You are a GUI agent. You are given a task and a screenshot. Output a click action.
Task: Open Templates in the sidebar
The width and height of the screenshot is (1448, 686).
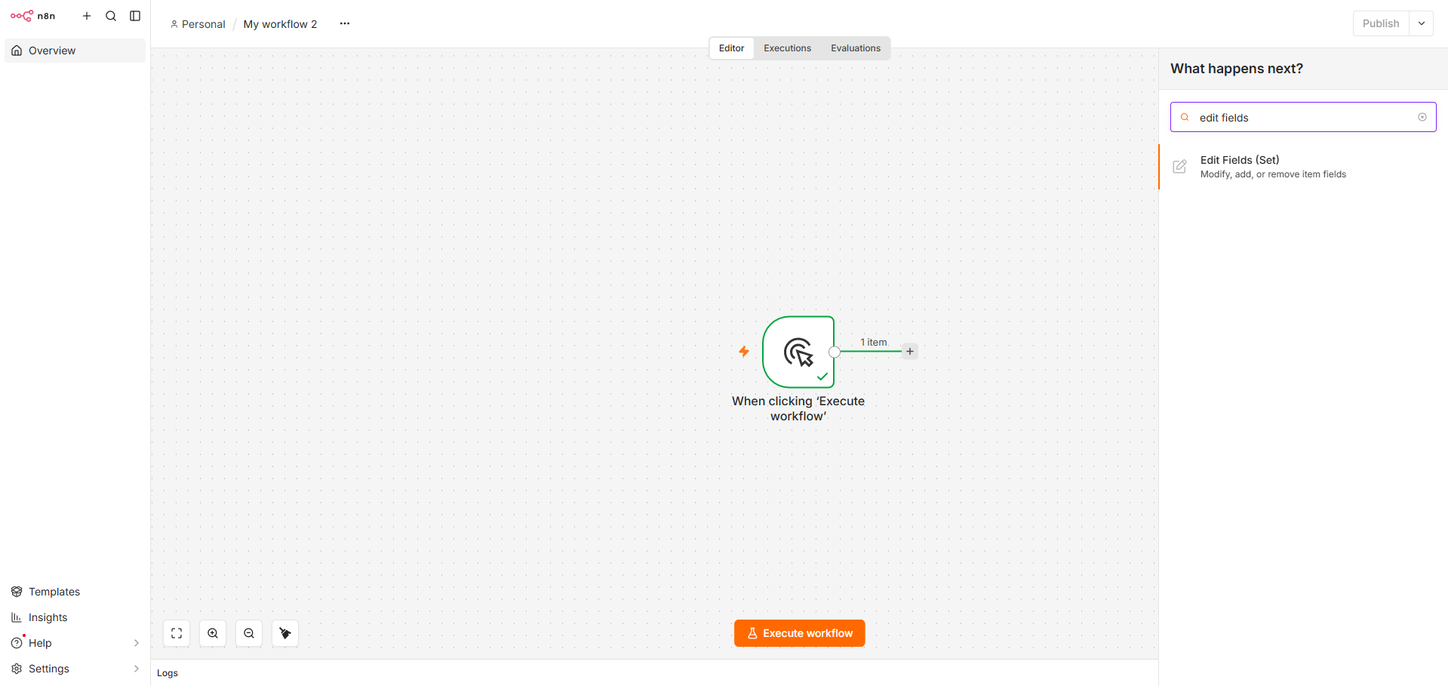(x=75, y=592)
